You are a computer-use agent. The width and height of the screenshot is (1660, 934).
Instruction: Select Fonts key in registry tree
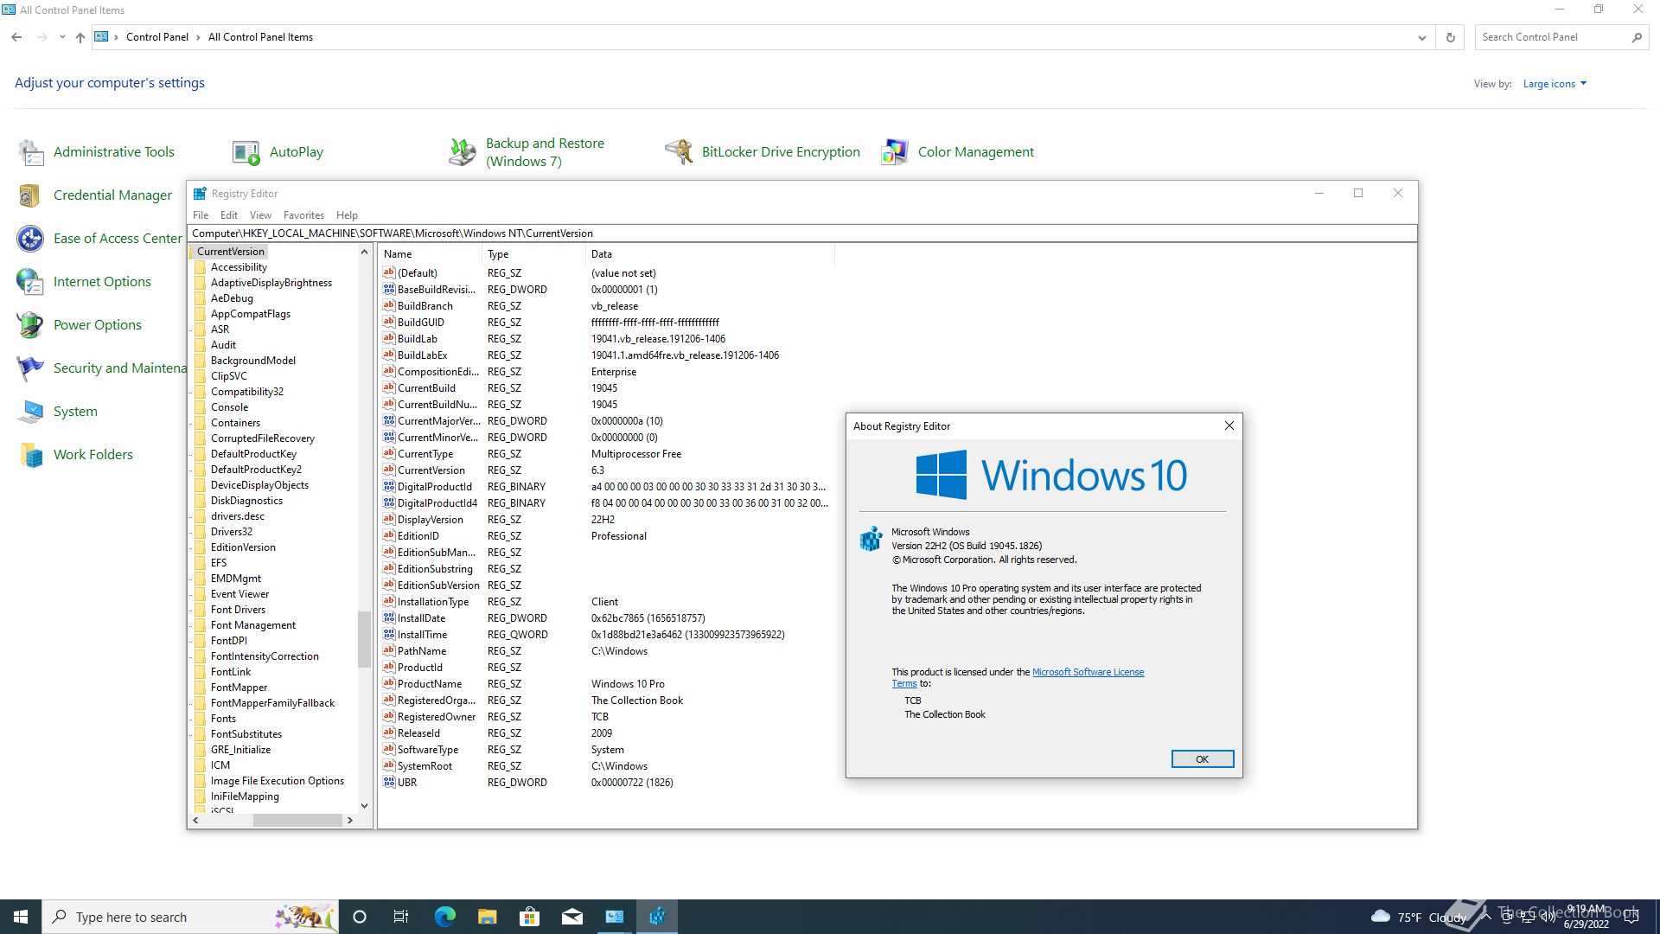click(x=223, y=719)
